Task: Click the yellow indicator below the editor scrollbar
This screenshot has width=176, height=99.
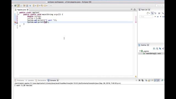Action: [136, 76]
